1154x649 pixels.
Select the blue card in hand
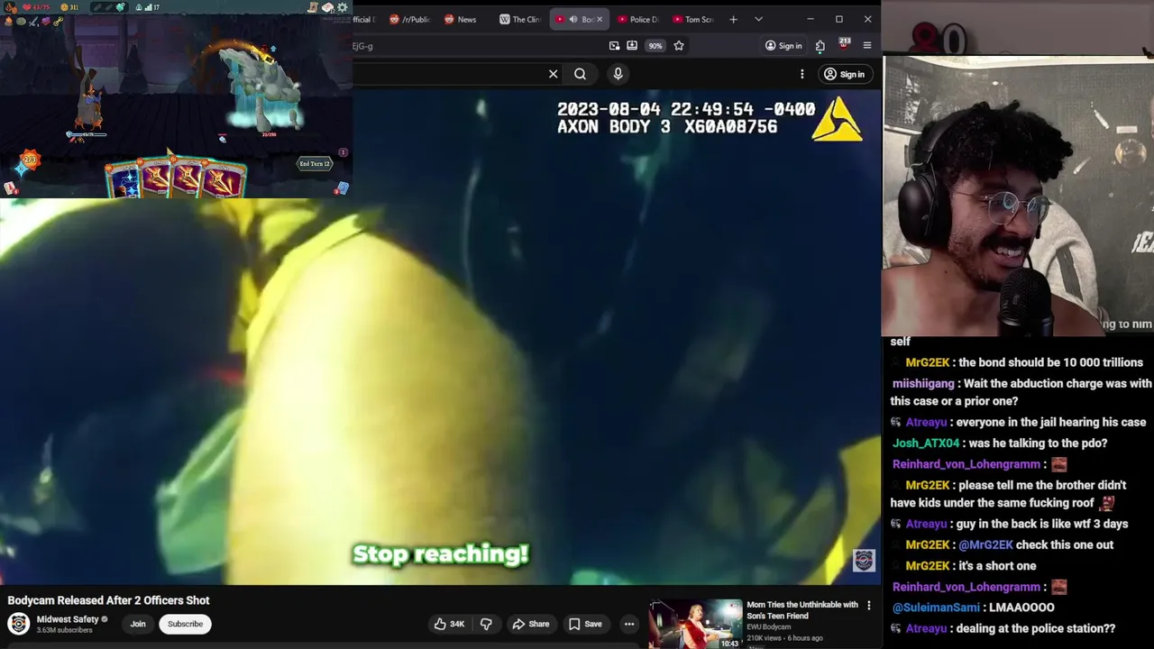click(125, 179)
